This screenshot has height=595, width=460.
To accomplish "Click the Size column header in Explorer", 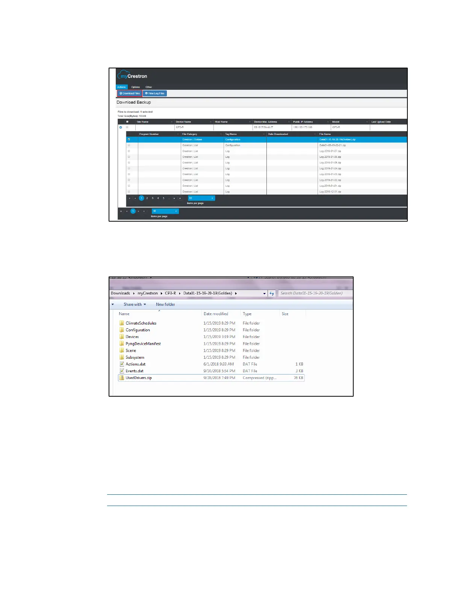I will point(285,314).
